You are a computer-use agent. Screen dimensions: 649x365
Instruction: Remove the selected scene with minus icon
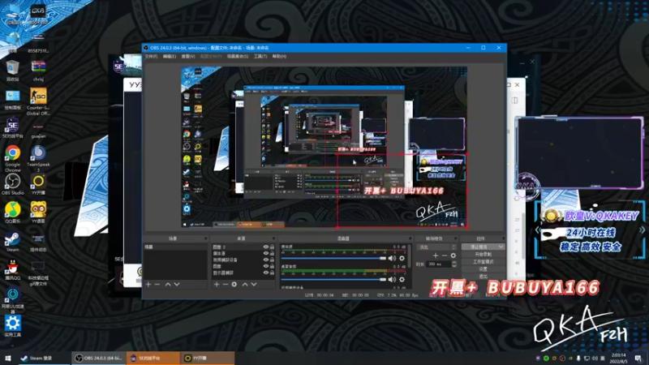click(157, 285)
